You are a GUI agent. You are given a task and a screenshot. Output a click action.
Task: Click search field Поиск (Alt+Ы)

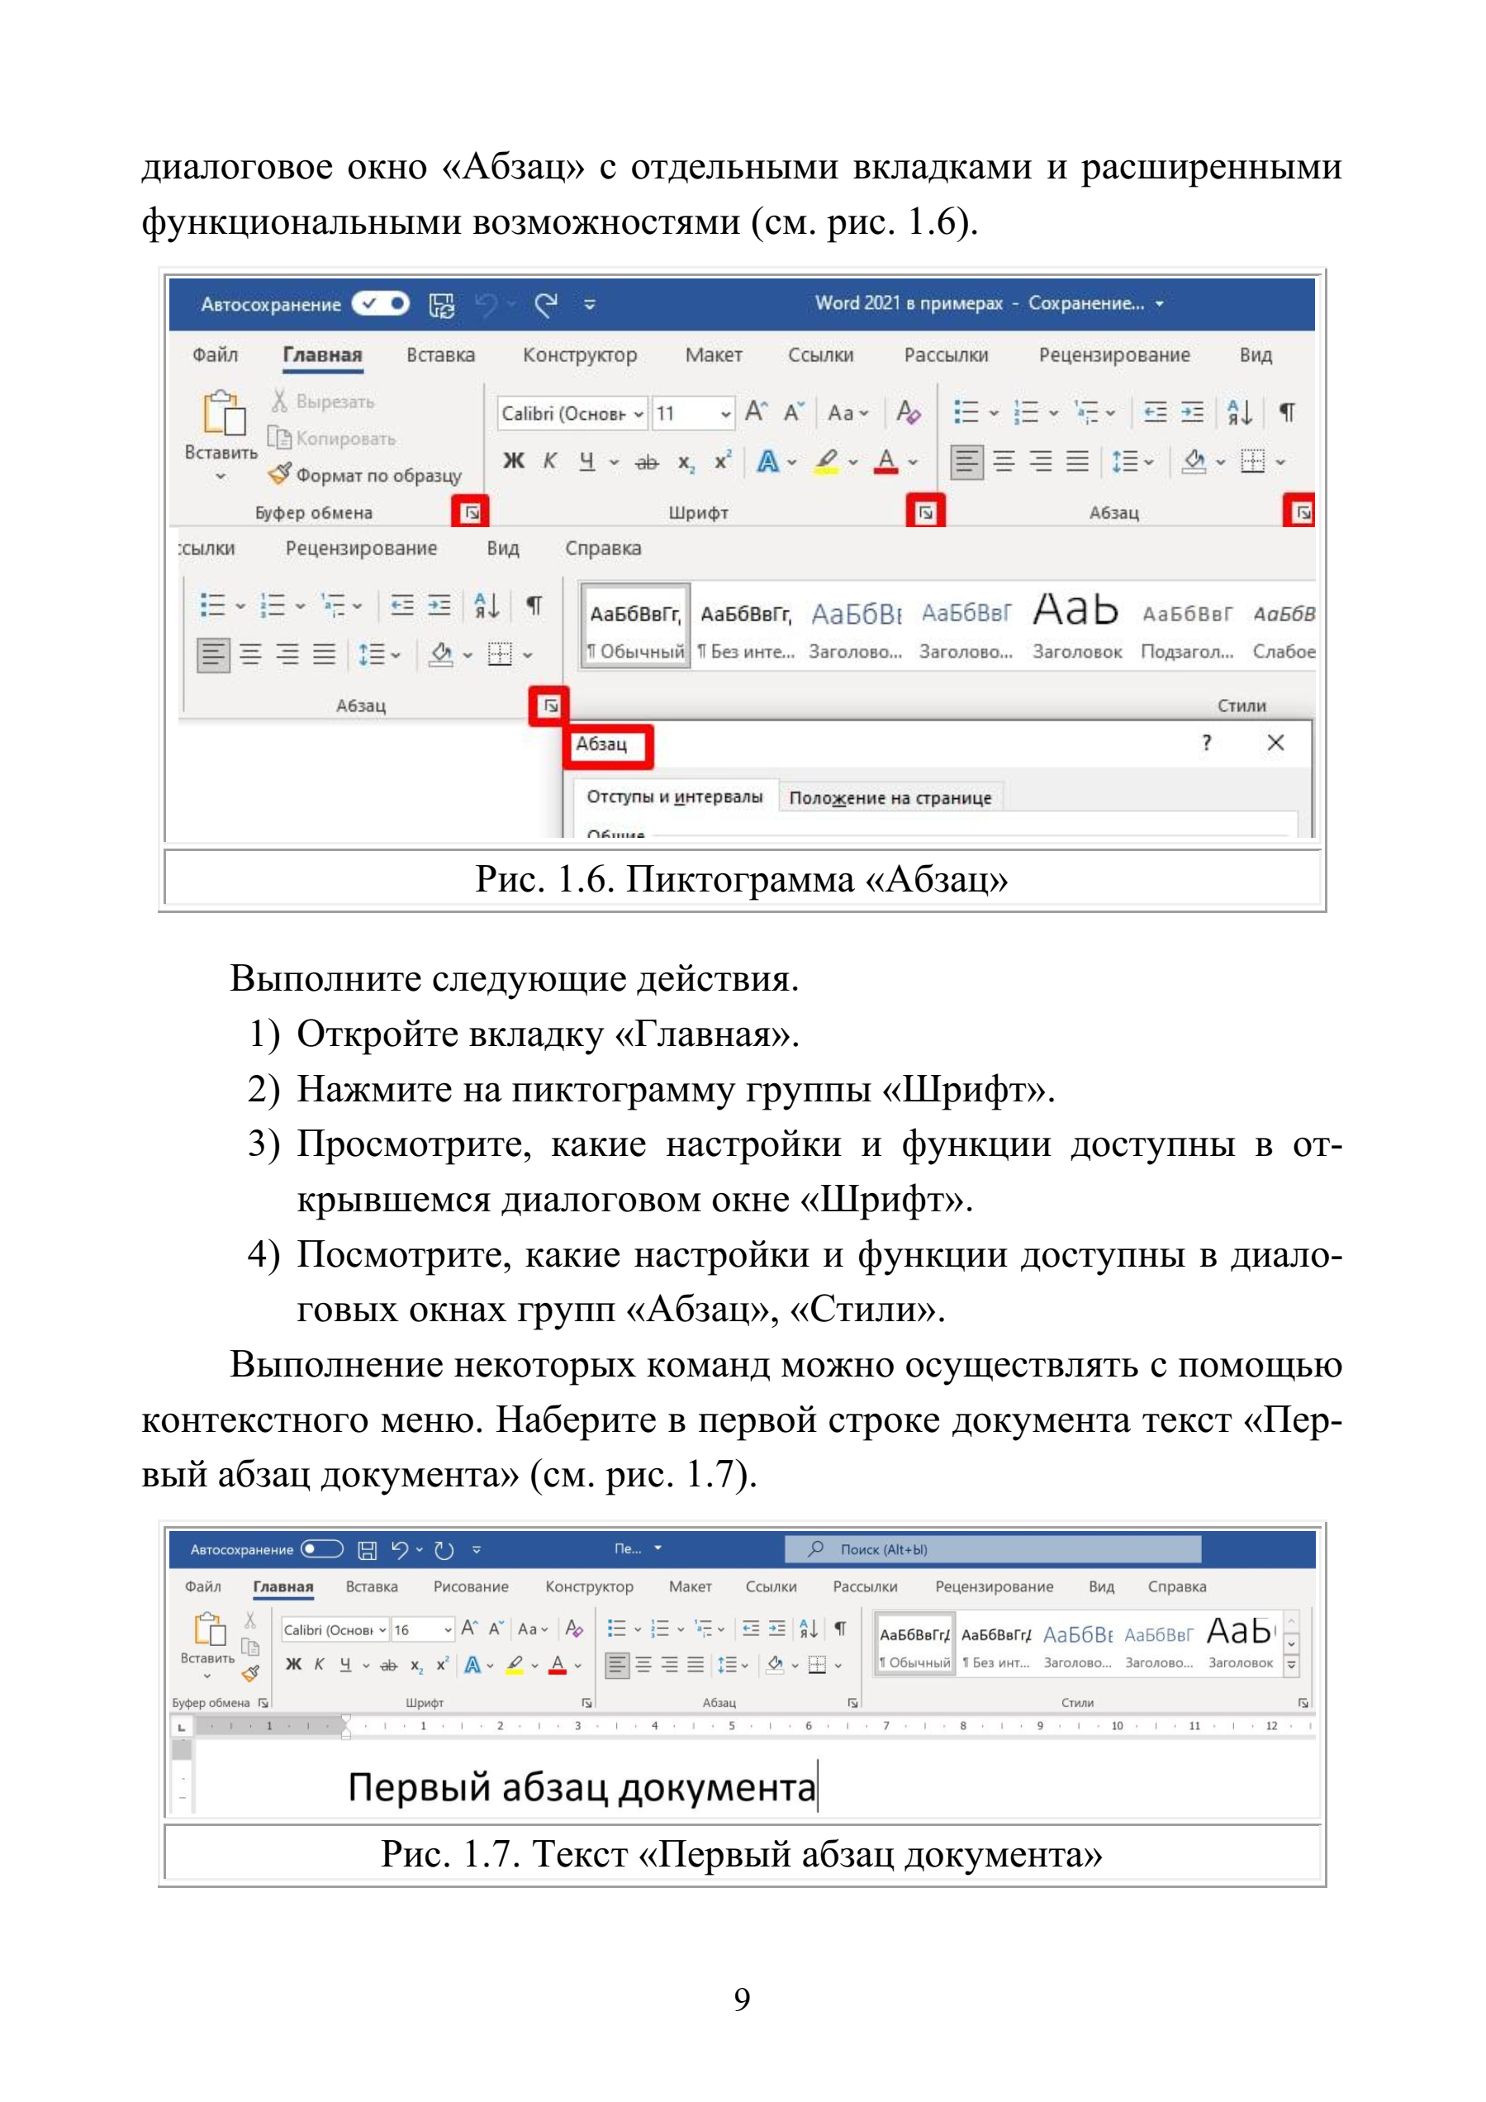tap(993, 1549)
